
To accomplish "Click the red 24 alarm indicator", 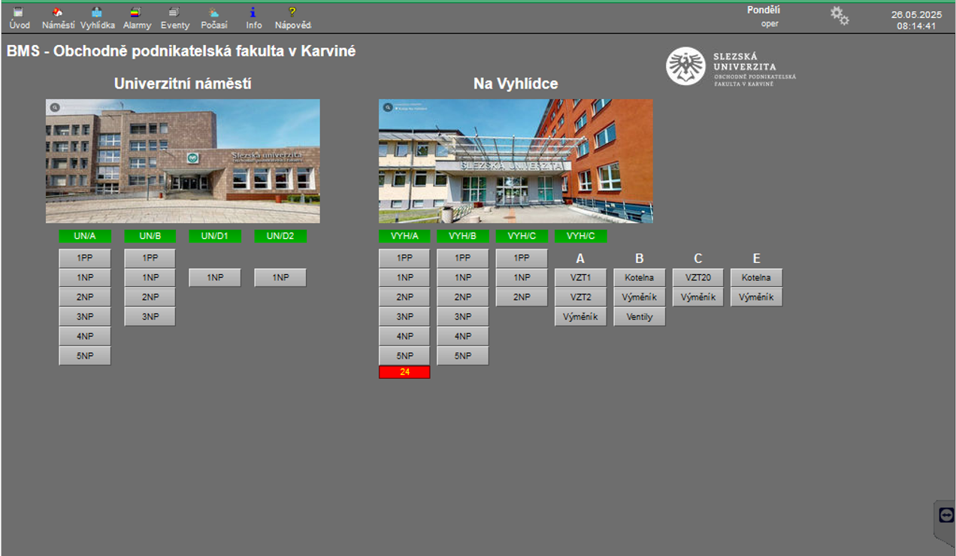I will click(x=404, y=372).
